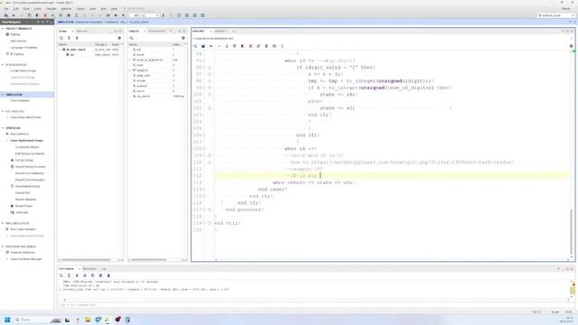Open the Objects panel settings gear
This screenshot has height=325, width=578.
point(183,38)
